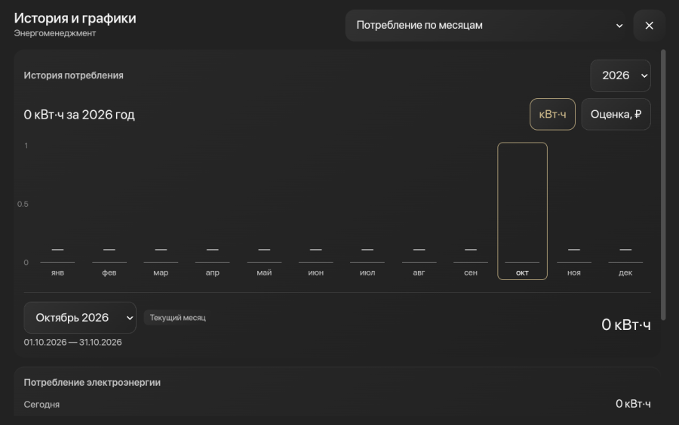Screen dimensions: 679x425
Task: Select the янв bar in chart
Action: 57,211
